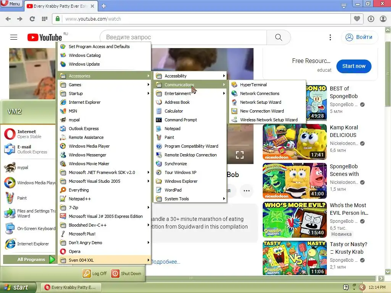Click Start now ad button
The image size is (391, 293).
coord(354,66)
